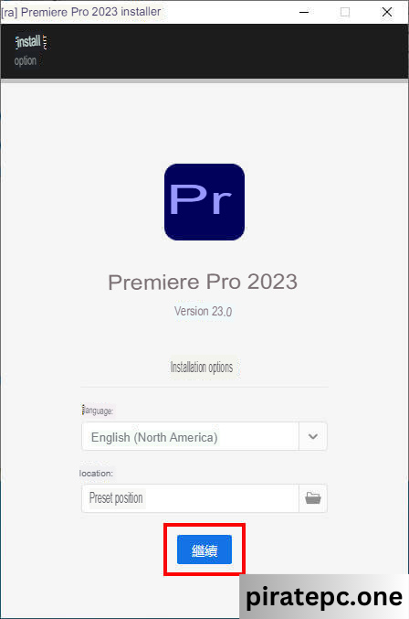Viewport: 409px width, 619px height.
Task: Click the divider line under Installation options
Action: pos(204,387)
